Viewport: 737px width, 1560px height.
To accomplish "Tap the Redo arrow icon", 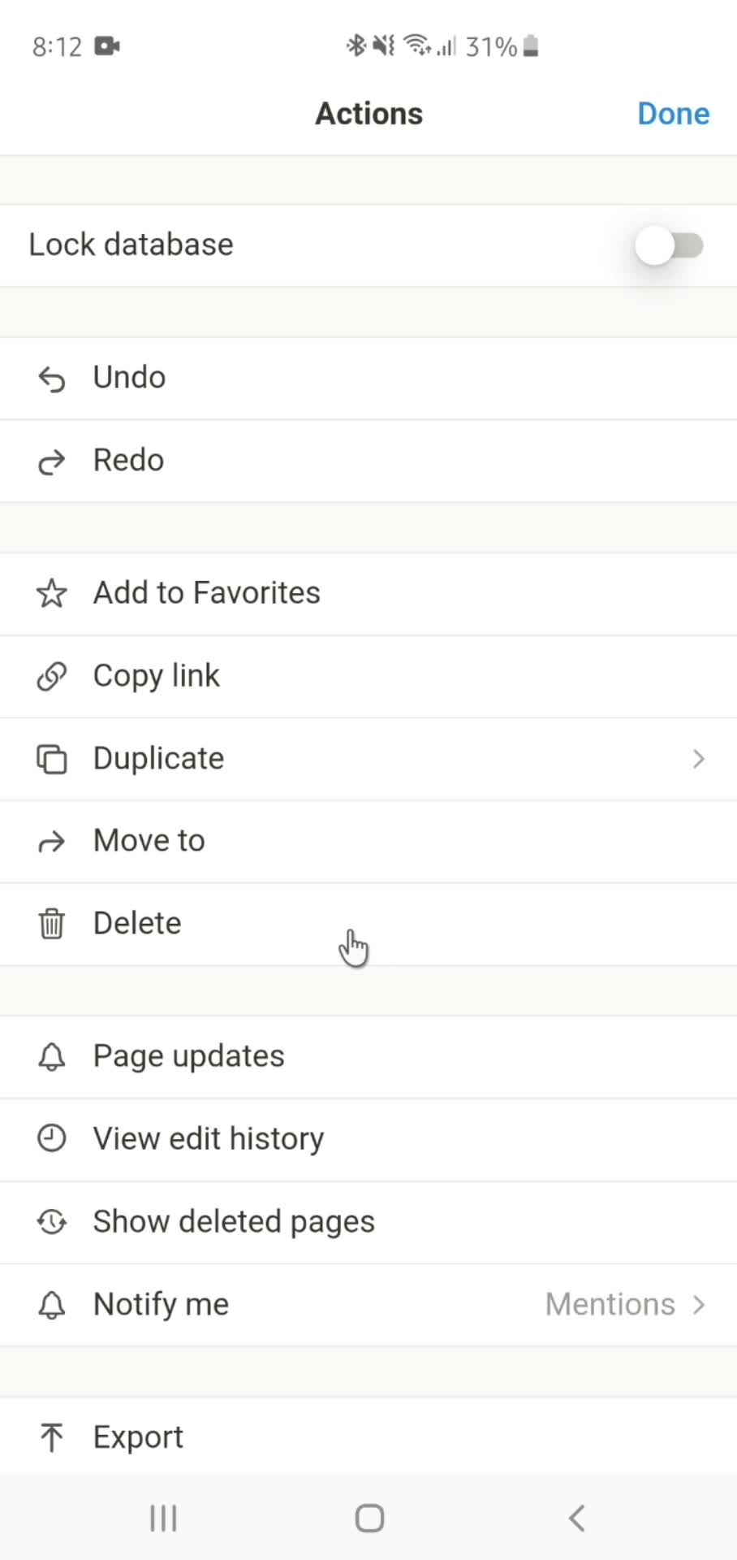I will (51, 461).
